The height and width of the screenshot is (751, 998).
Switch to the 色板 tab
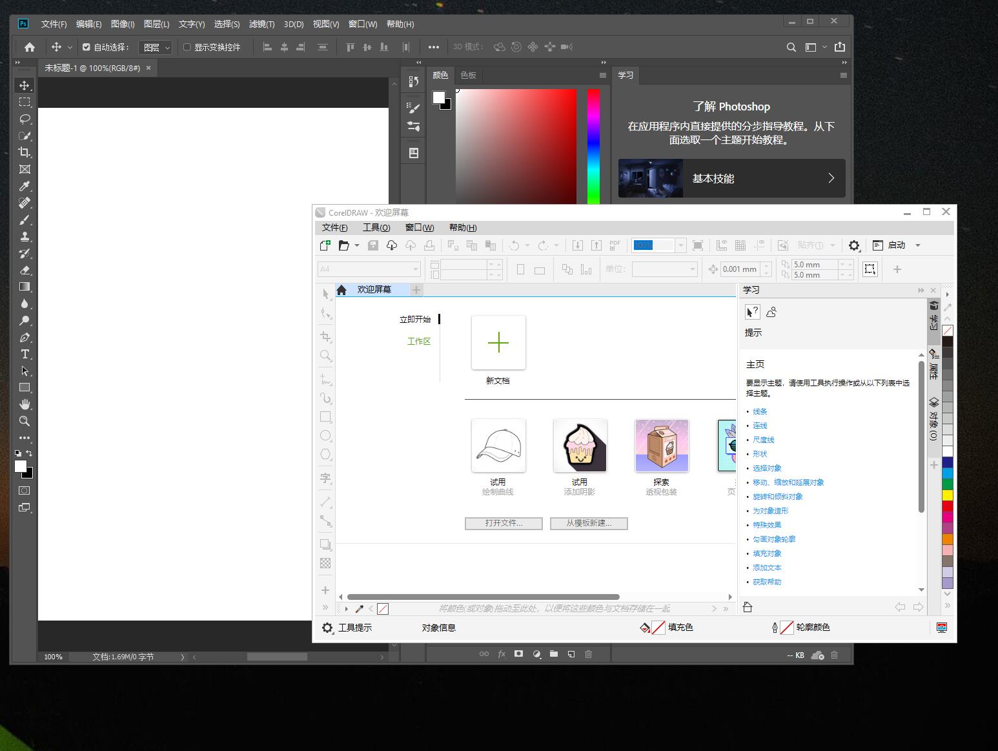click(468, 75)
